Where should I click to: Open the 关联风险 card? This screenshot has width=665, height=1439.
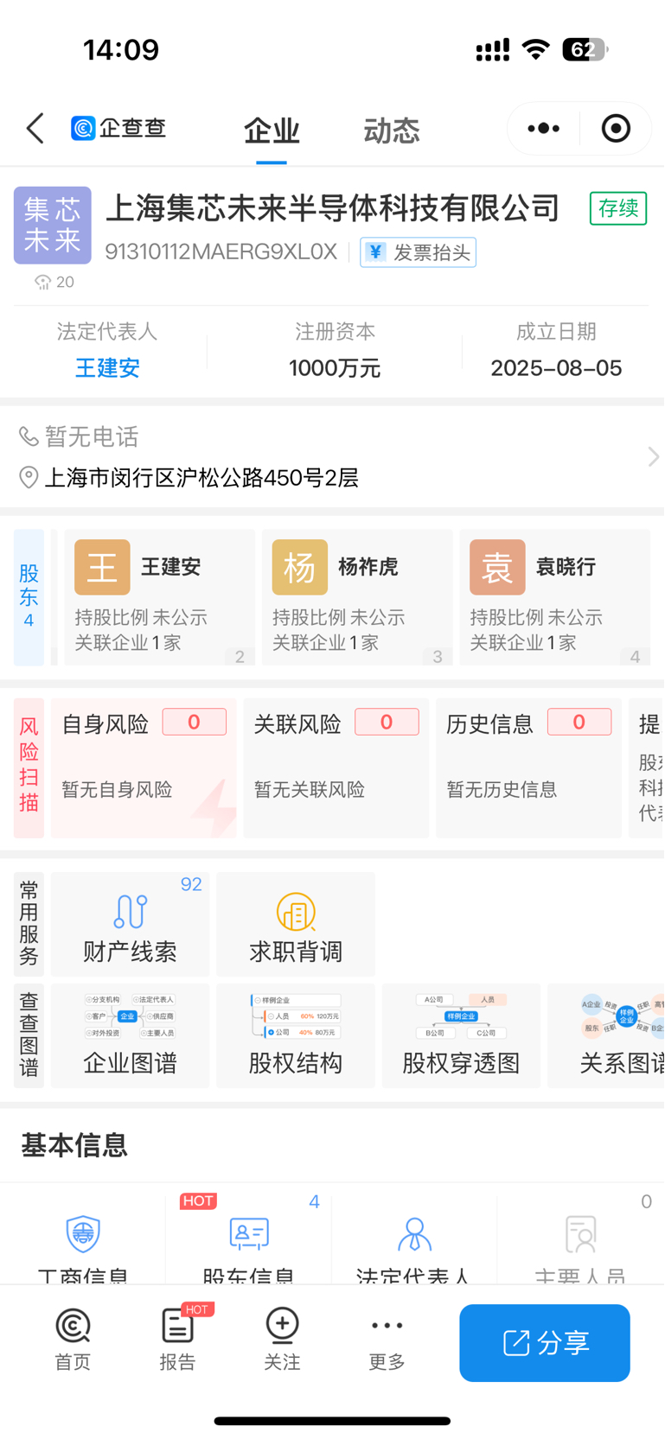pyautogui.click(x=336, y=768)
